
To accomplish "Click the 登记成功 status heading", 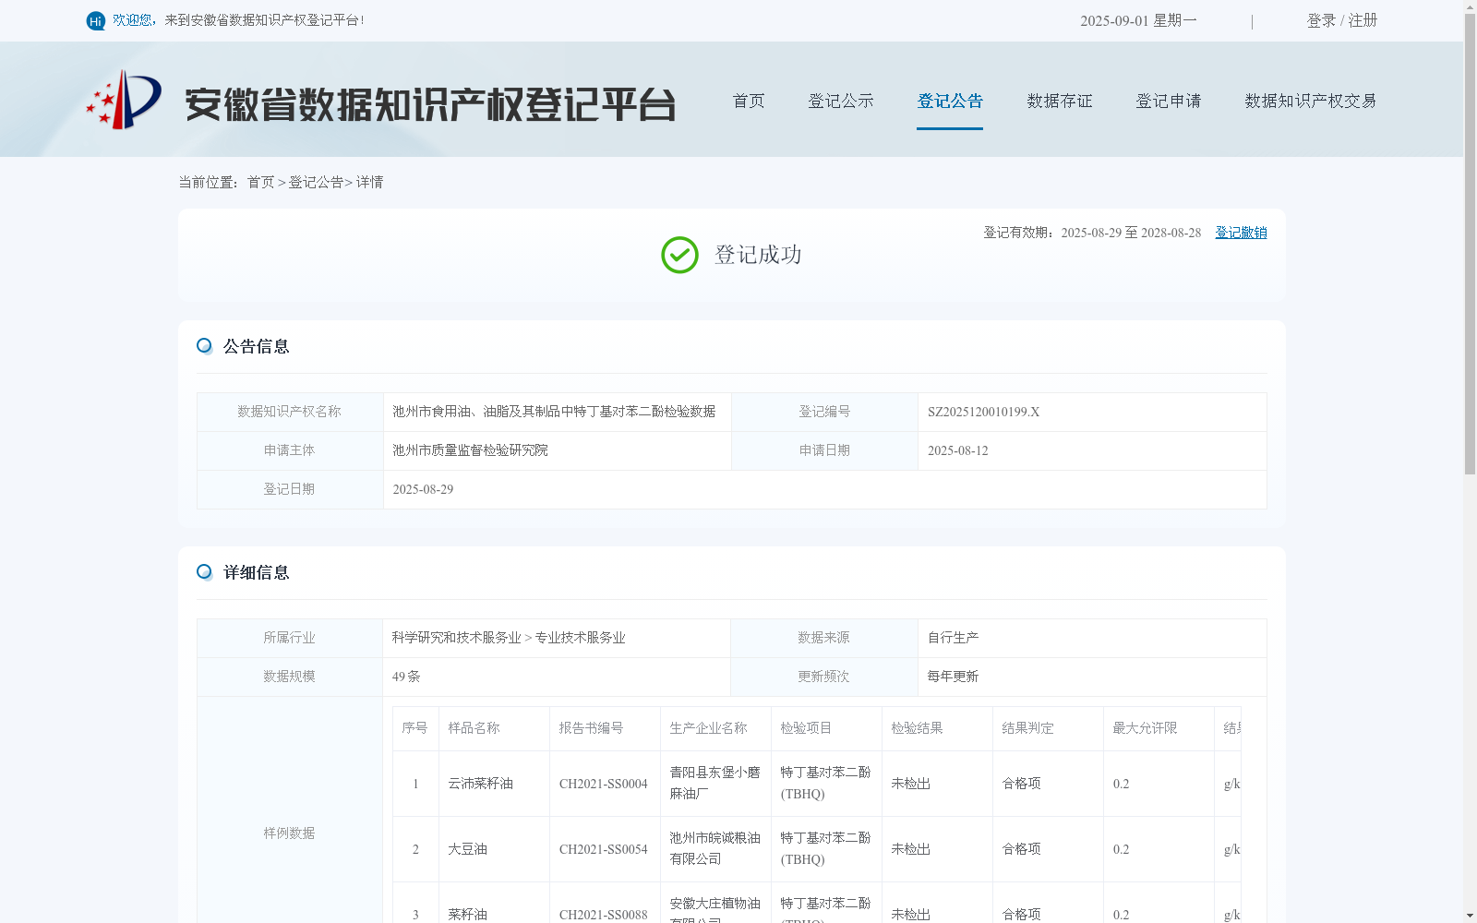I will [x=758, y=255].
